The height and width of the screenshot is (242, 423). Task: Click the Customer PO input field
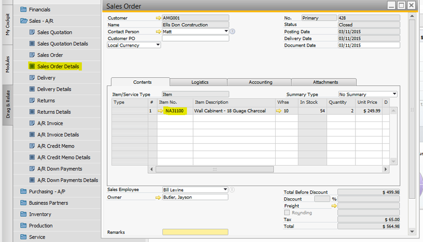pos(195,38)
